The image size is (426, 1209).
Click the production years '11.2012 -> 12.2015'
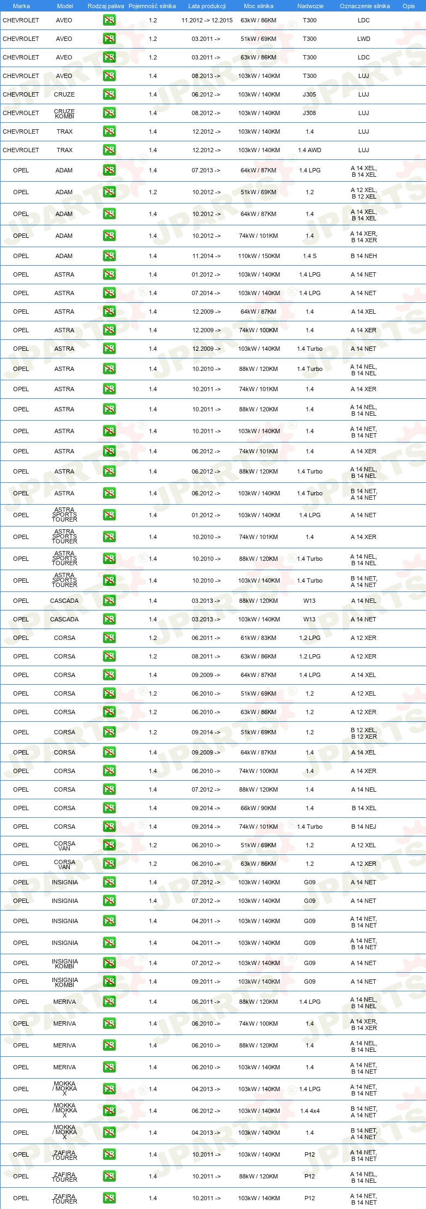(x=207, y=20)
